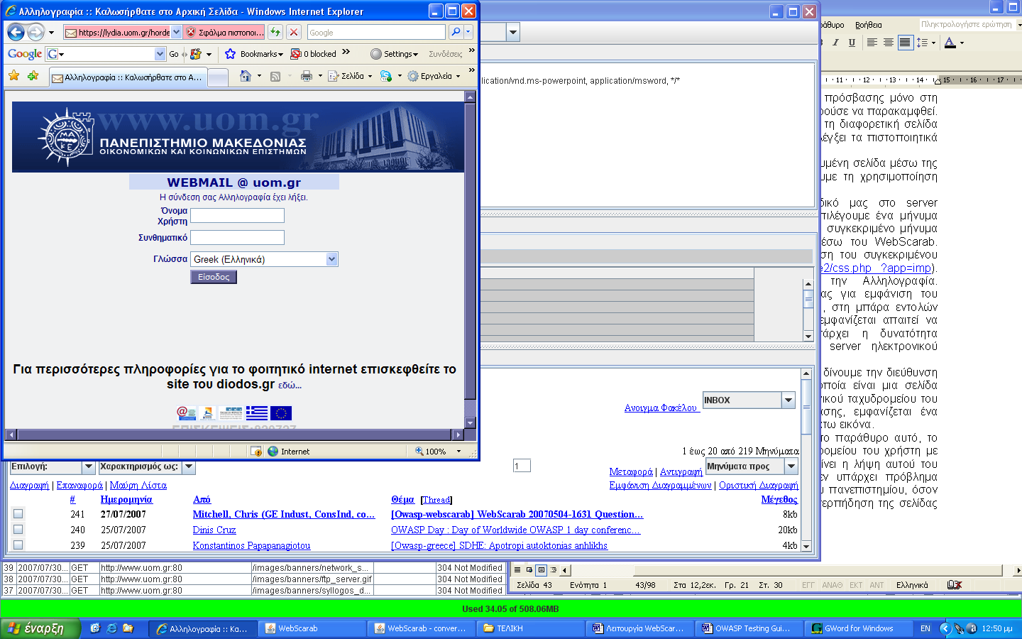The image size is (1022, 639).
Task: Center align text in Word
Action: 889,43
